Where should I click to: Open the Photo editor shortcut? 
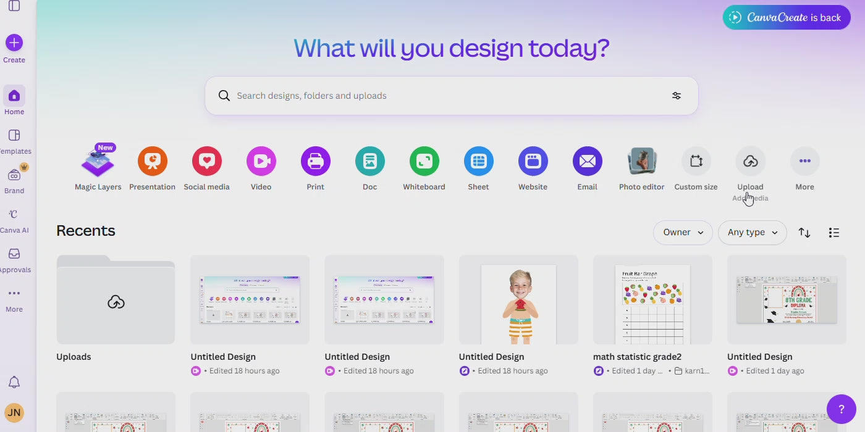(641, 162)
